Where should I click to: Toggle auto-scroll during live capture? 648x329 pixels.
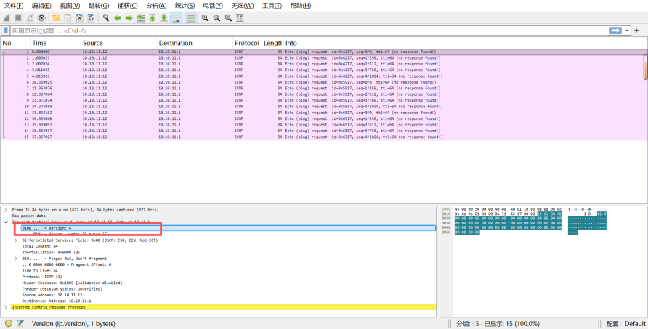tap(177, 17)
